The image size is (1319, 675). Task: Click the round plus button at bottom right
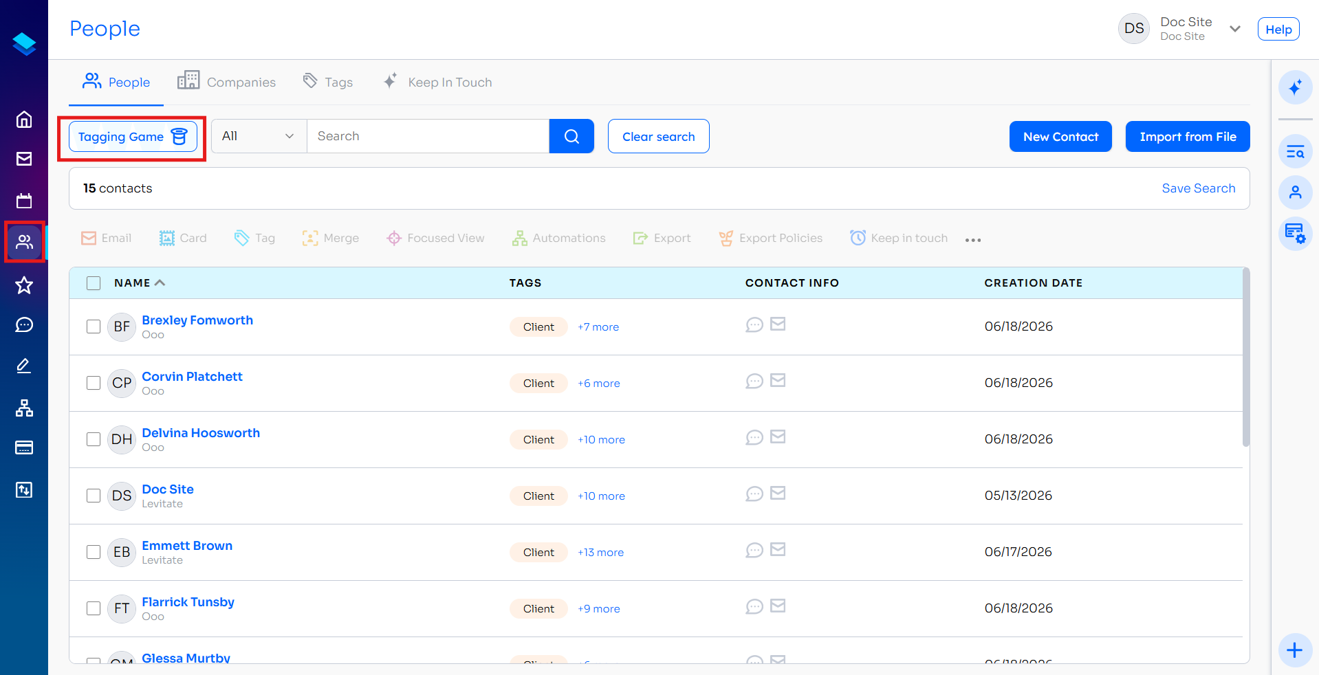click(x=1295, y=650)
